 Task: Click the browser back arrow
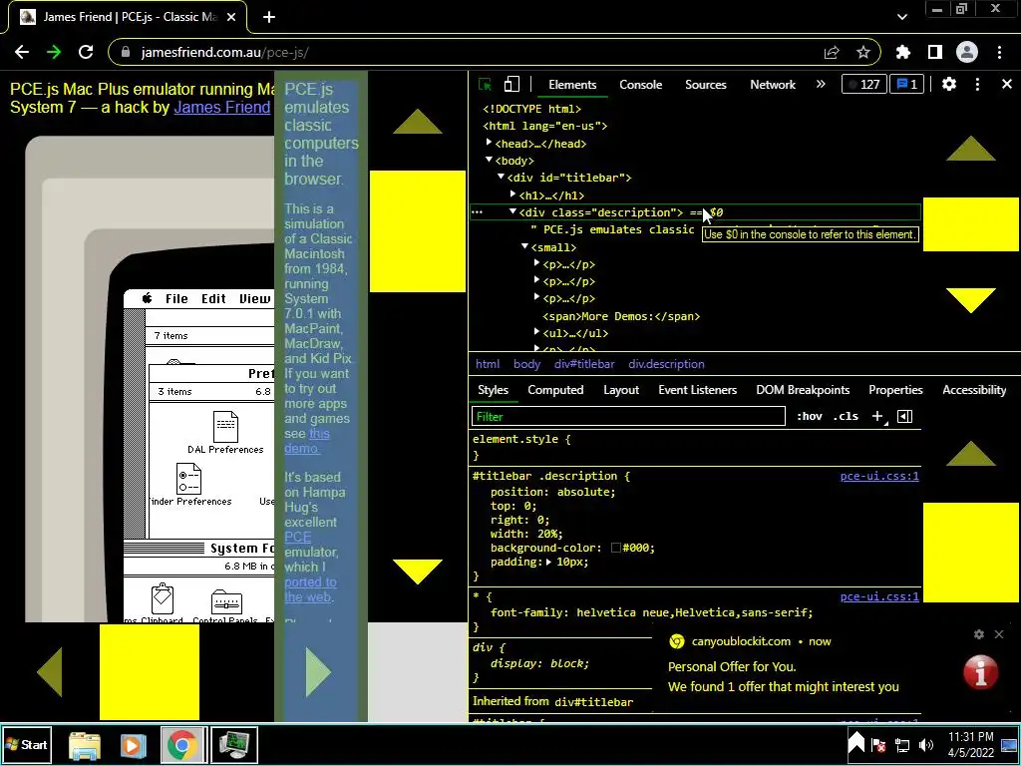pos(22,52)
